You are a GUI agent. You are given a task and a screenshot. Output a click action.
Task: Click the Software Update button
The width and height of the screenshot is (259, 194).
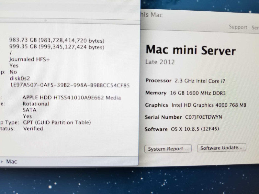tap(221, 148)
